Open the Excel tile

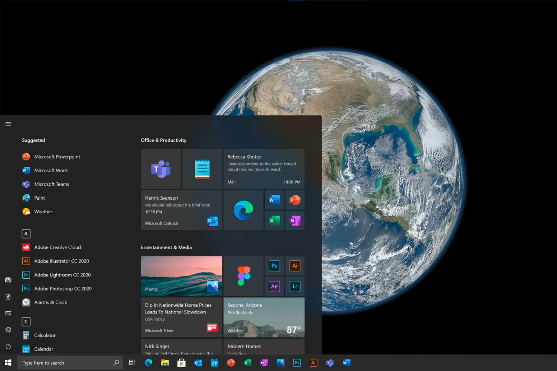274,220
